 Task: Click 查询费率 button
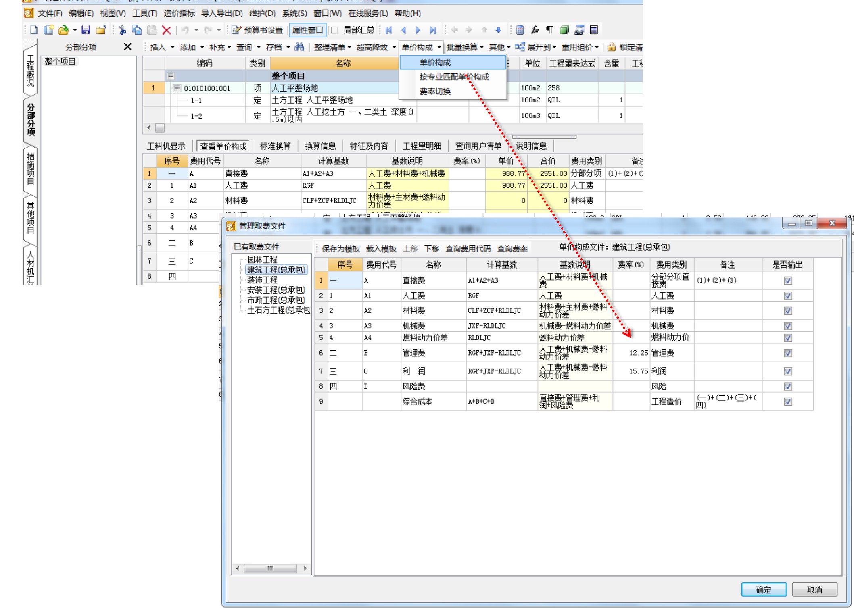pos(512,249)
